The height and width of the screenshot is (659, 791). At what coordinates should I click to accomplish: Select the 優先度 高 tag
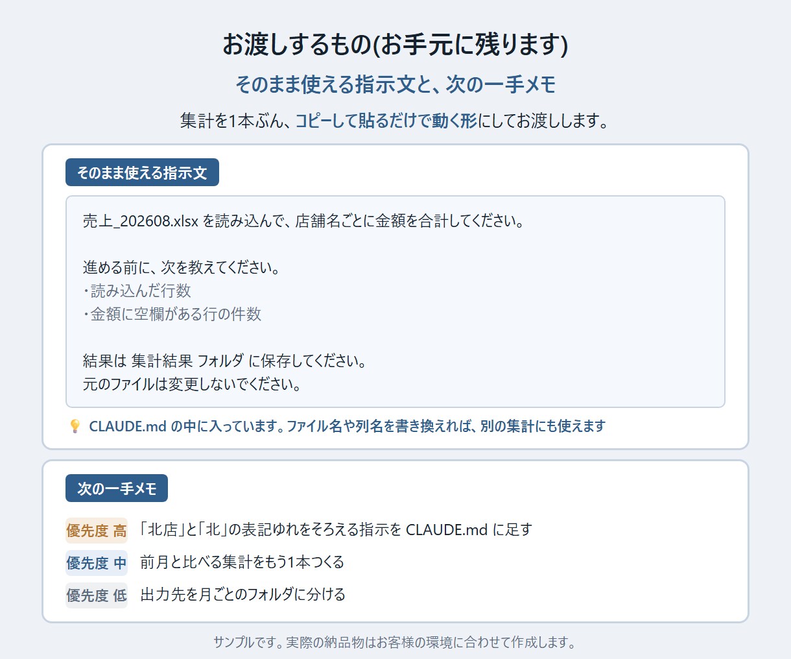(x=97, y=531)
